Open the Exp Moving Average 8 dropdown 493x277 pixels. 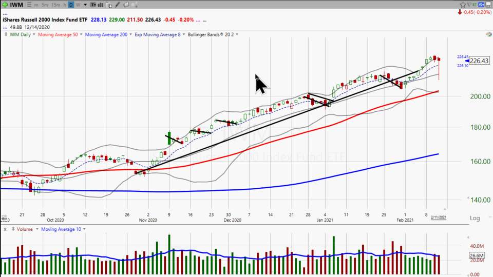click(184, 34)
